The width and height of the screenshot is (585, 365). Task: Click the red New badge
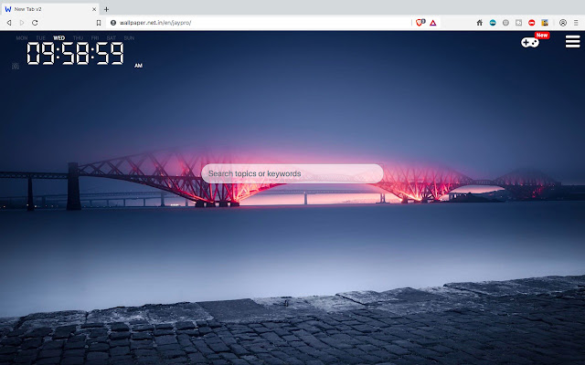tap(542, 36)
